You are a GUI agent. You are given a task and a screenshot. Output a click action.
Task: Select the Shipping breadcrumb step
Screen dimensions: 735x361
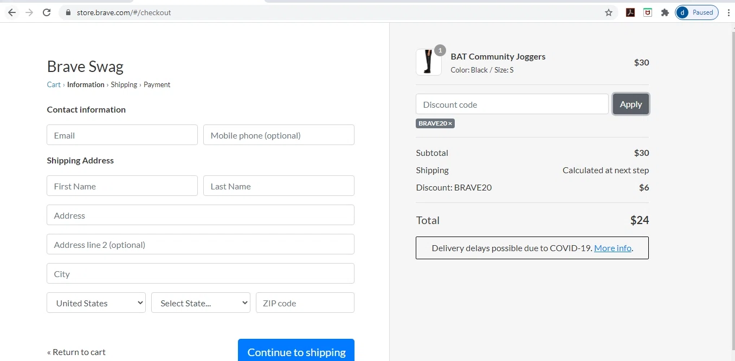pyautogui.click(x=124, y=84)
